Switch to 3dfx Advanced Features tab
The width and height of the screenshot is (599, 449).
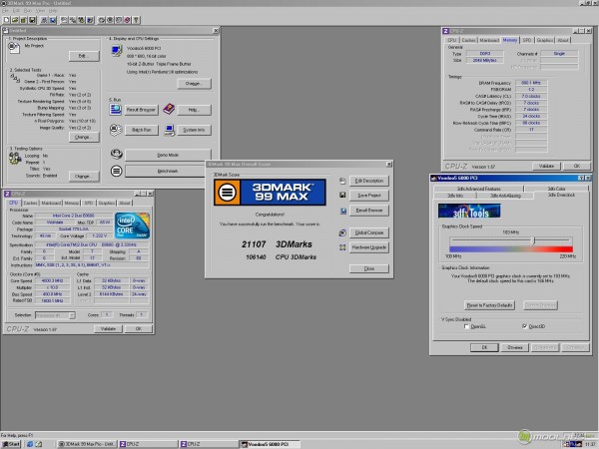click(478, 189)
